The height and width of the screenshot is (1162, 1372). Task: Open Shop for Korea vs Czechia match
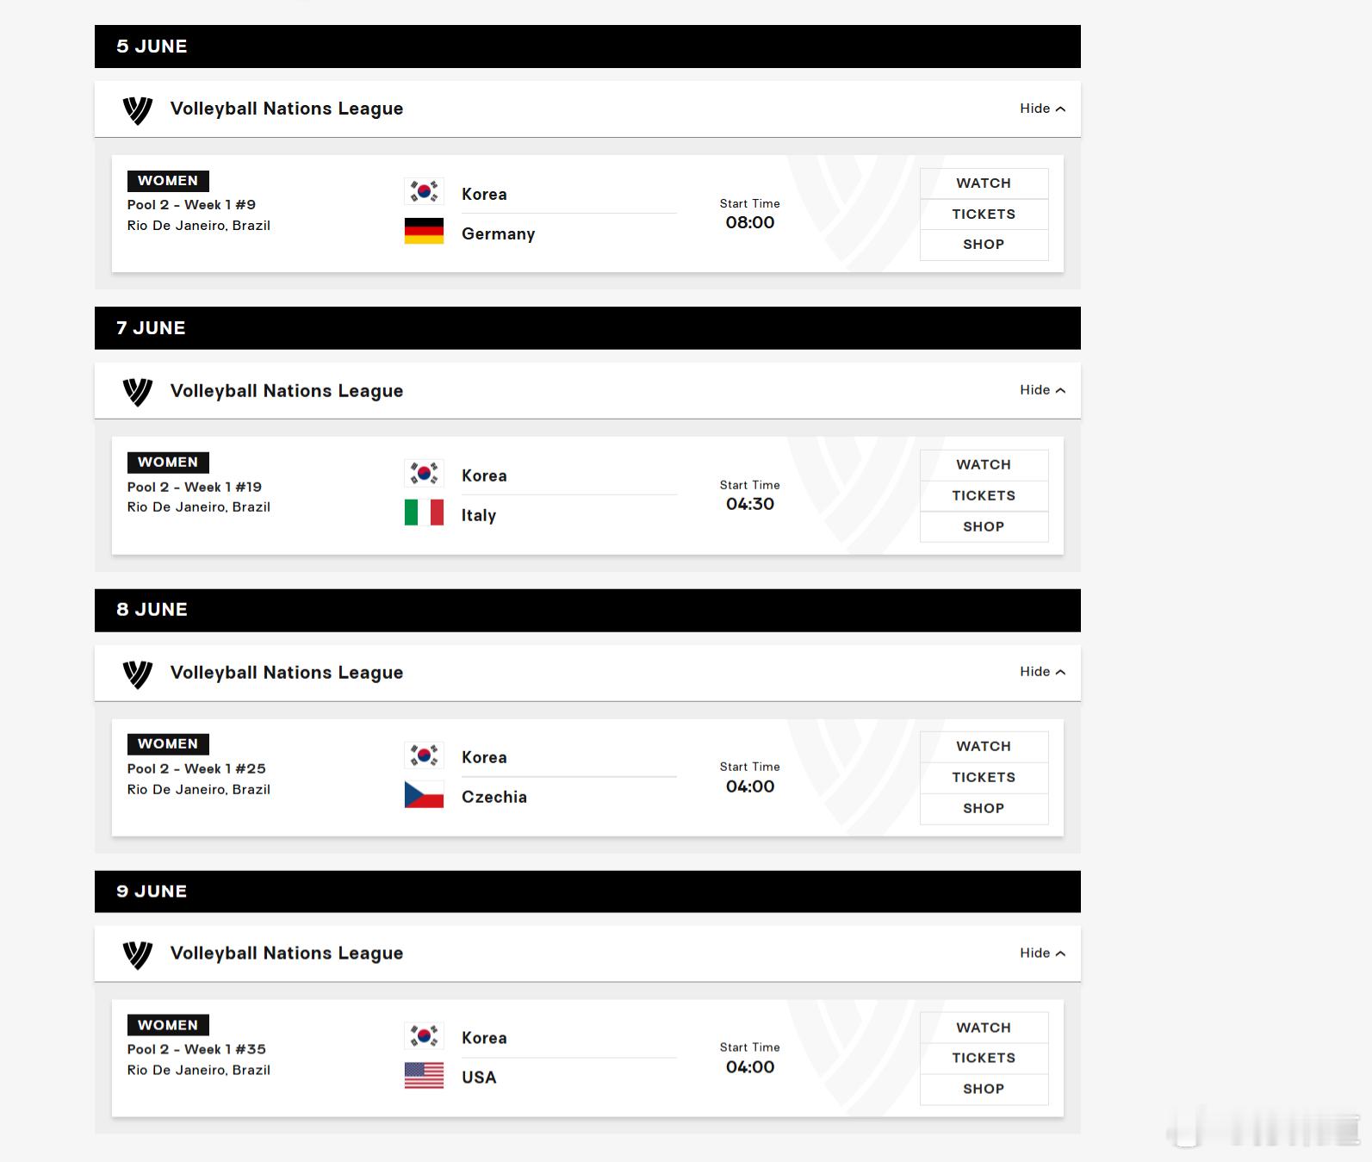984,809
